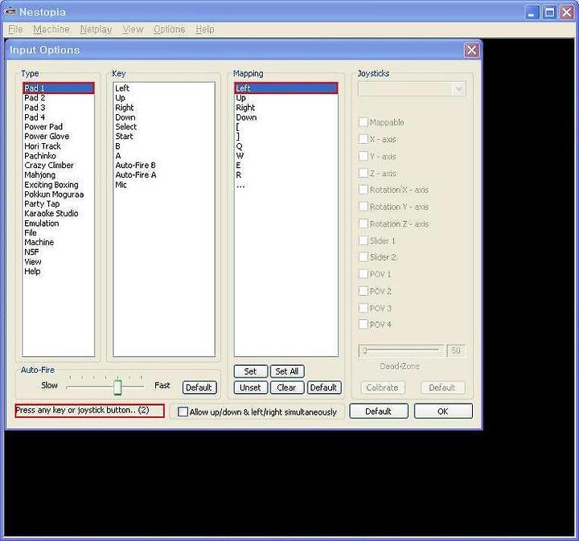
Task: Click the Unset button
Action: 250,387
